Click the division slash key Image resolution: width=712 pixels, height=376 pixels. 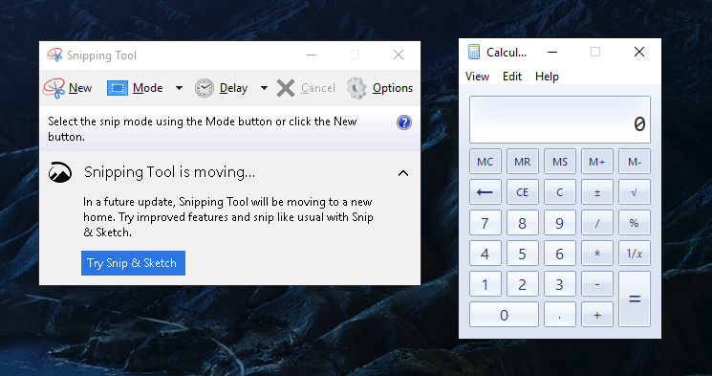pyautogui.click(x=597, y=223)
